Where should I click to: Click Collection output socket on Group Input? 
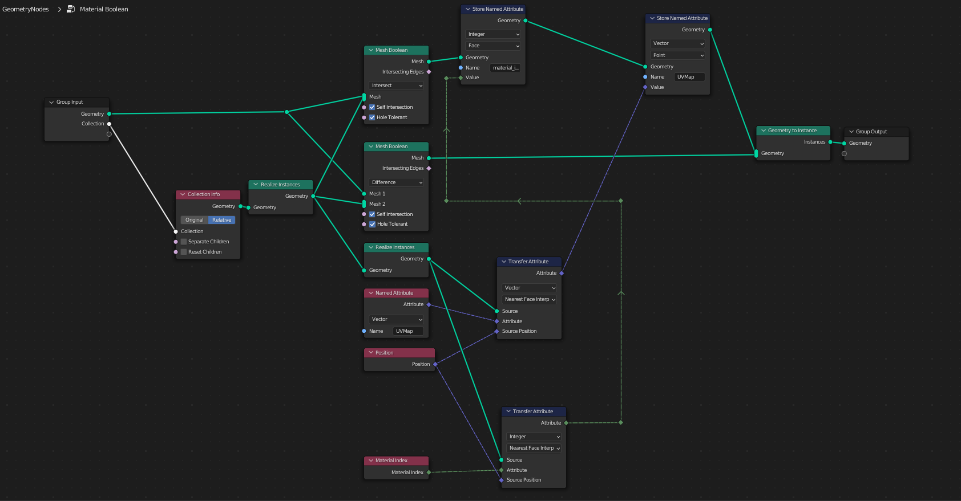(109, 124)
